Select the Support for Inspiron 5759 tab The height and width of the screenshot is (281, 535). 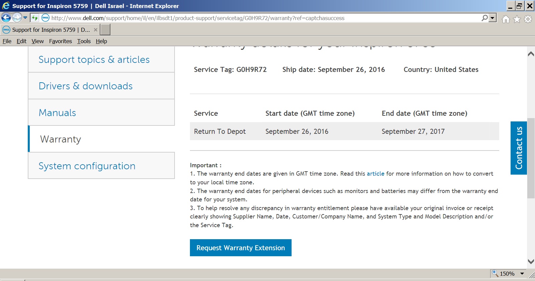pos(50,30)
